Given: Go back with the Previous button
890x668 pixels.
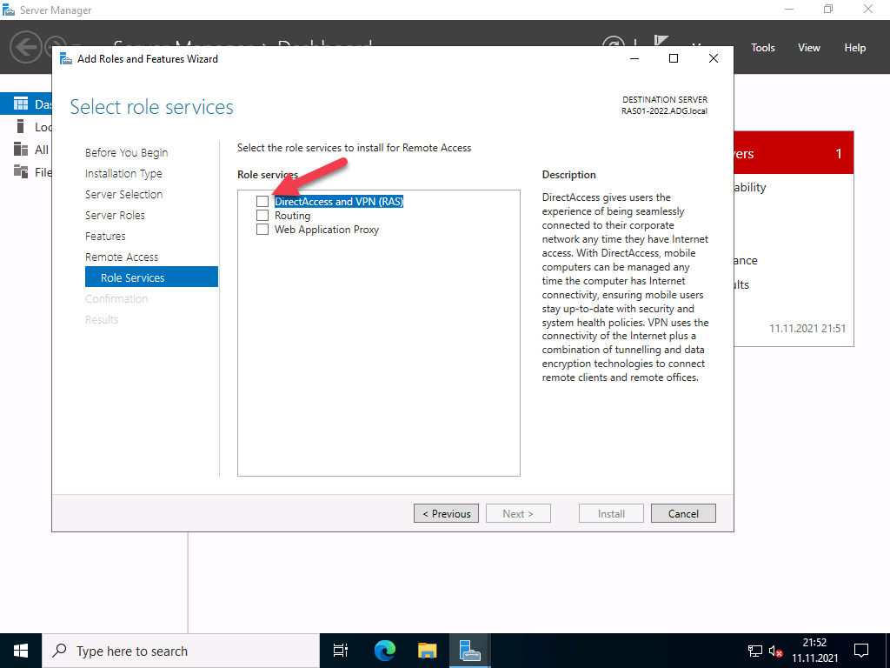Looking at the screenshot, I should coord(446,513).
